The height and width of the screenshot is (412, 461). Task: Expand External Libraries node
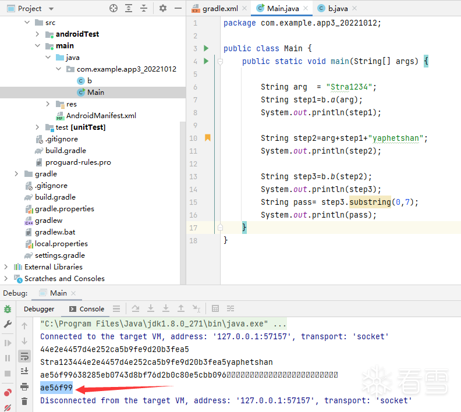pyautogui.click(x=6, y=267)
